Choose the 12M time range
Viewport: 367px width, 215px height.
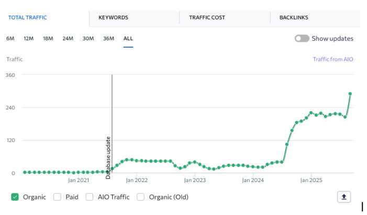28,39
